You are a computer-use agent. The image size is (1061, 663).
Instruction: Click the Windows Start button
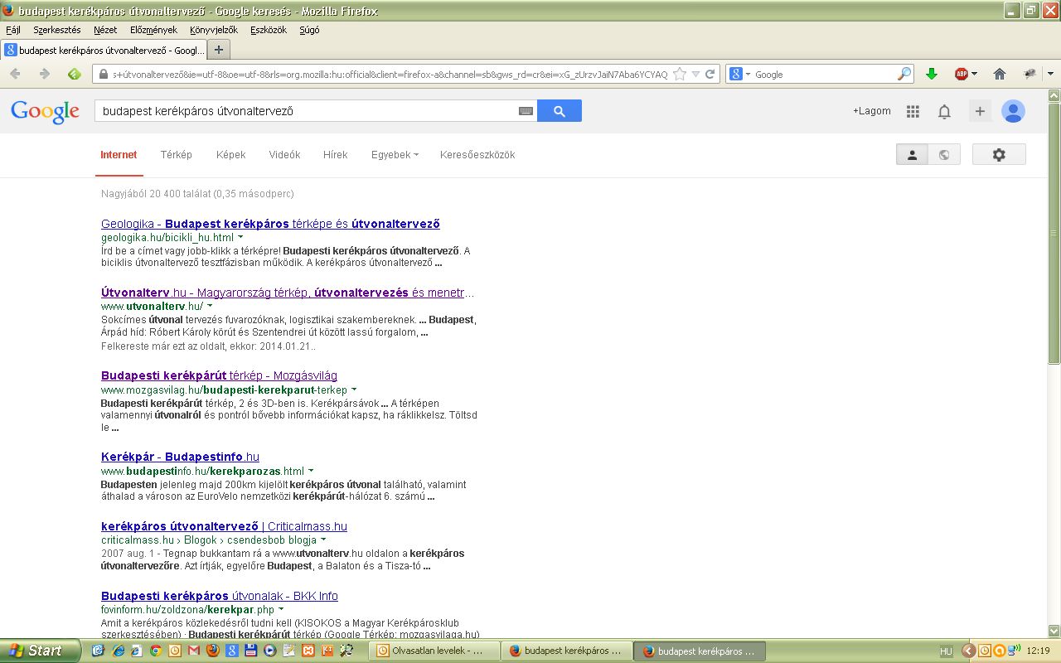point(39,651)
